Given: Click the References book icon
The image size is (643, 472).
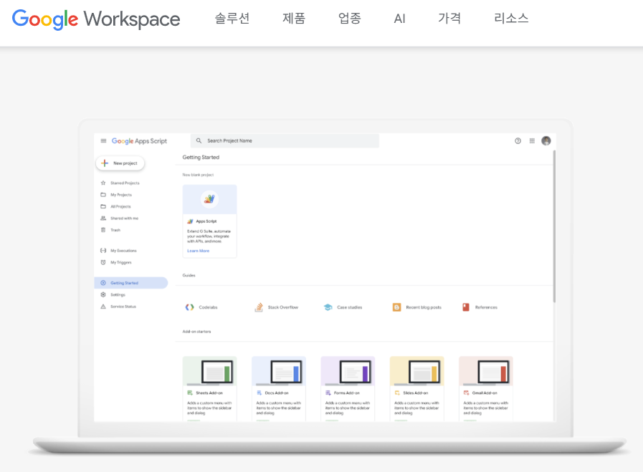Looking at the screenshot, I should 466,307.
